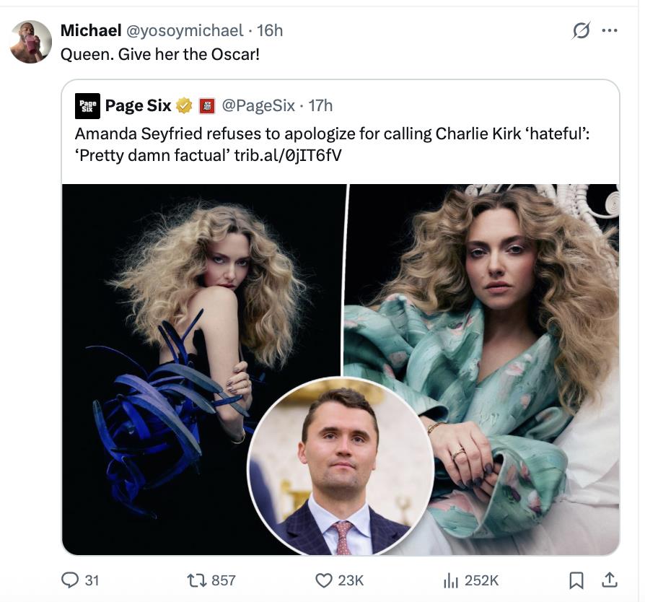Image resolution: width=645 pixels, height=602 pixels.
Task: Open the Grok slashed-circle icon
Action: (x=581, y=30)
